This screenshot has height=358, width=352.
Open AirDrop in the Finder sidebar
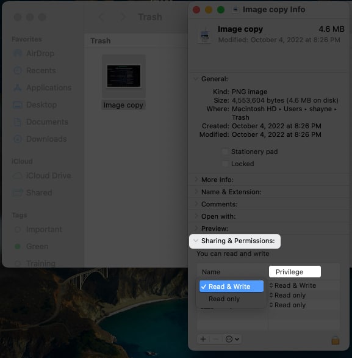coord(40,53)
